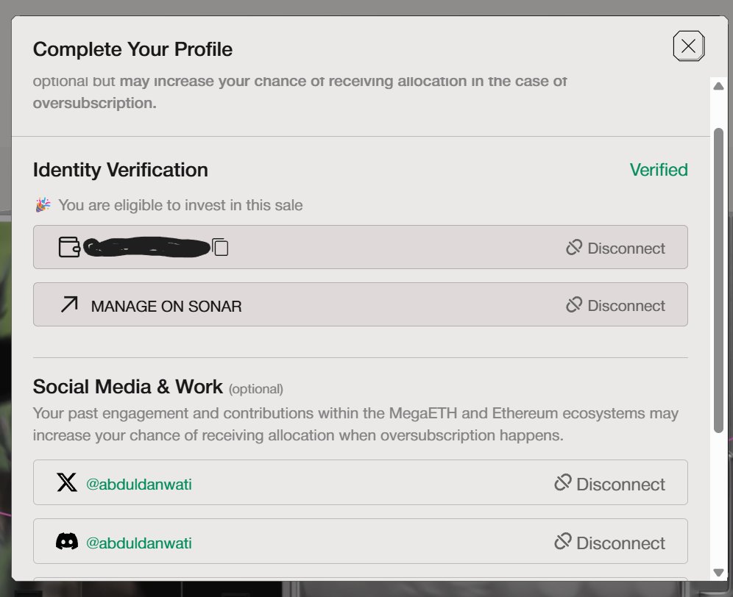733x597 pixels.
Task: Click the Social Media & Work heading
Action: [x=127, y=386]
